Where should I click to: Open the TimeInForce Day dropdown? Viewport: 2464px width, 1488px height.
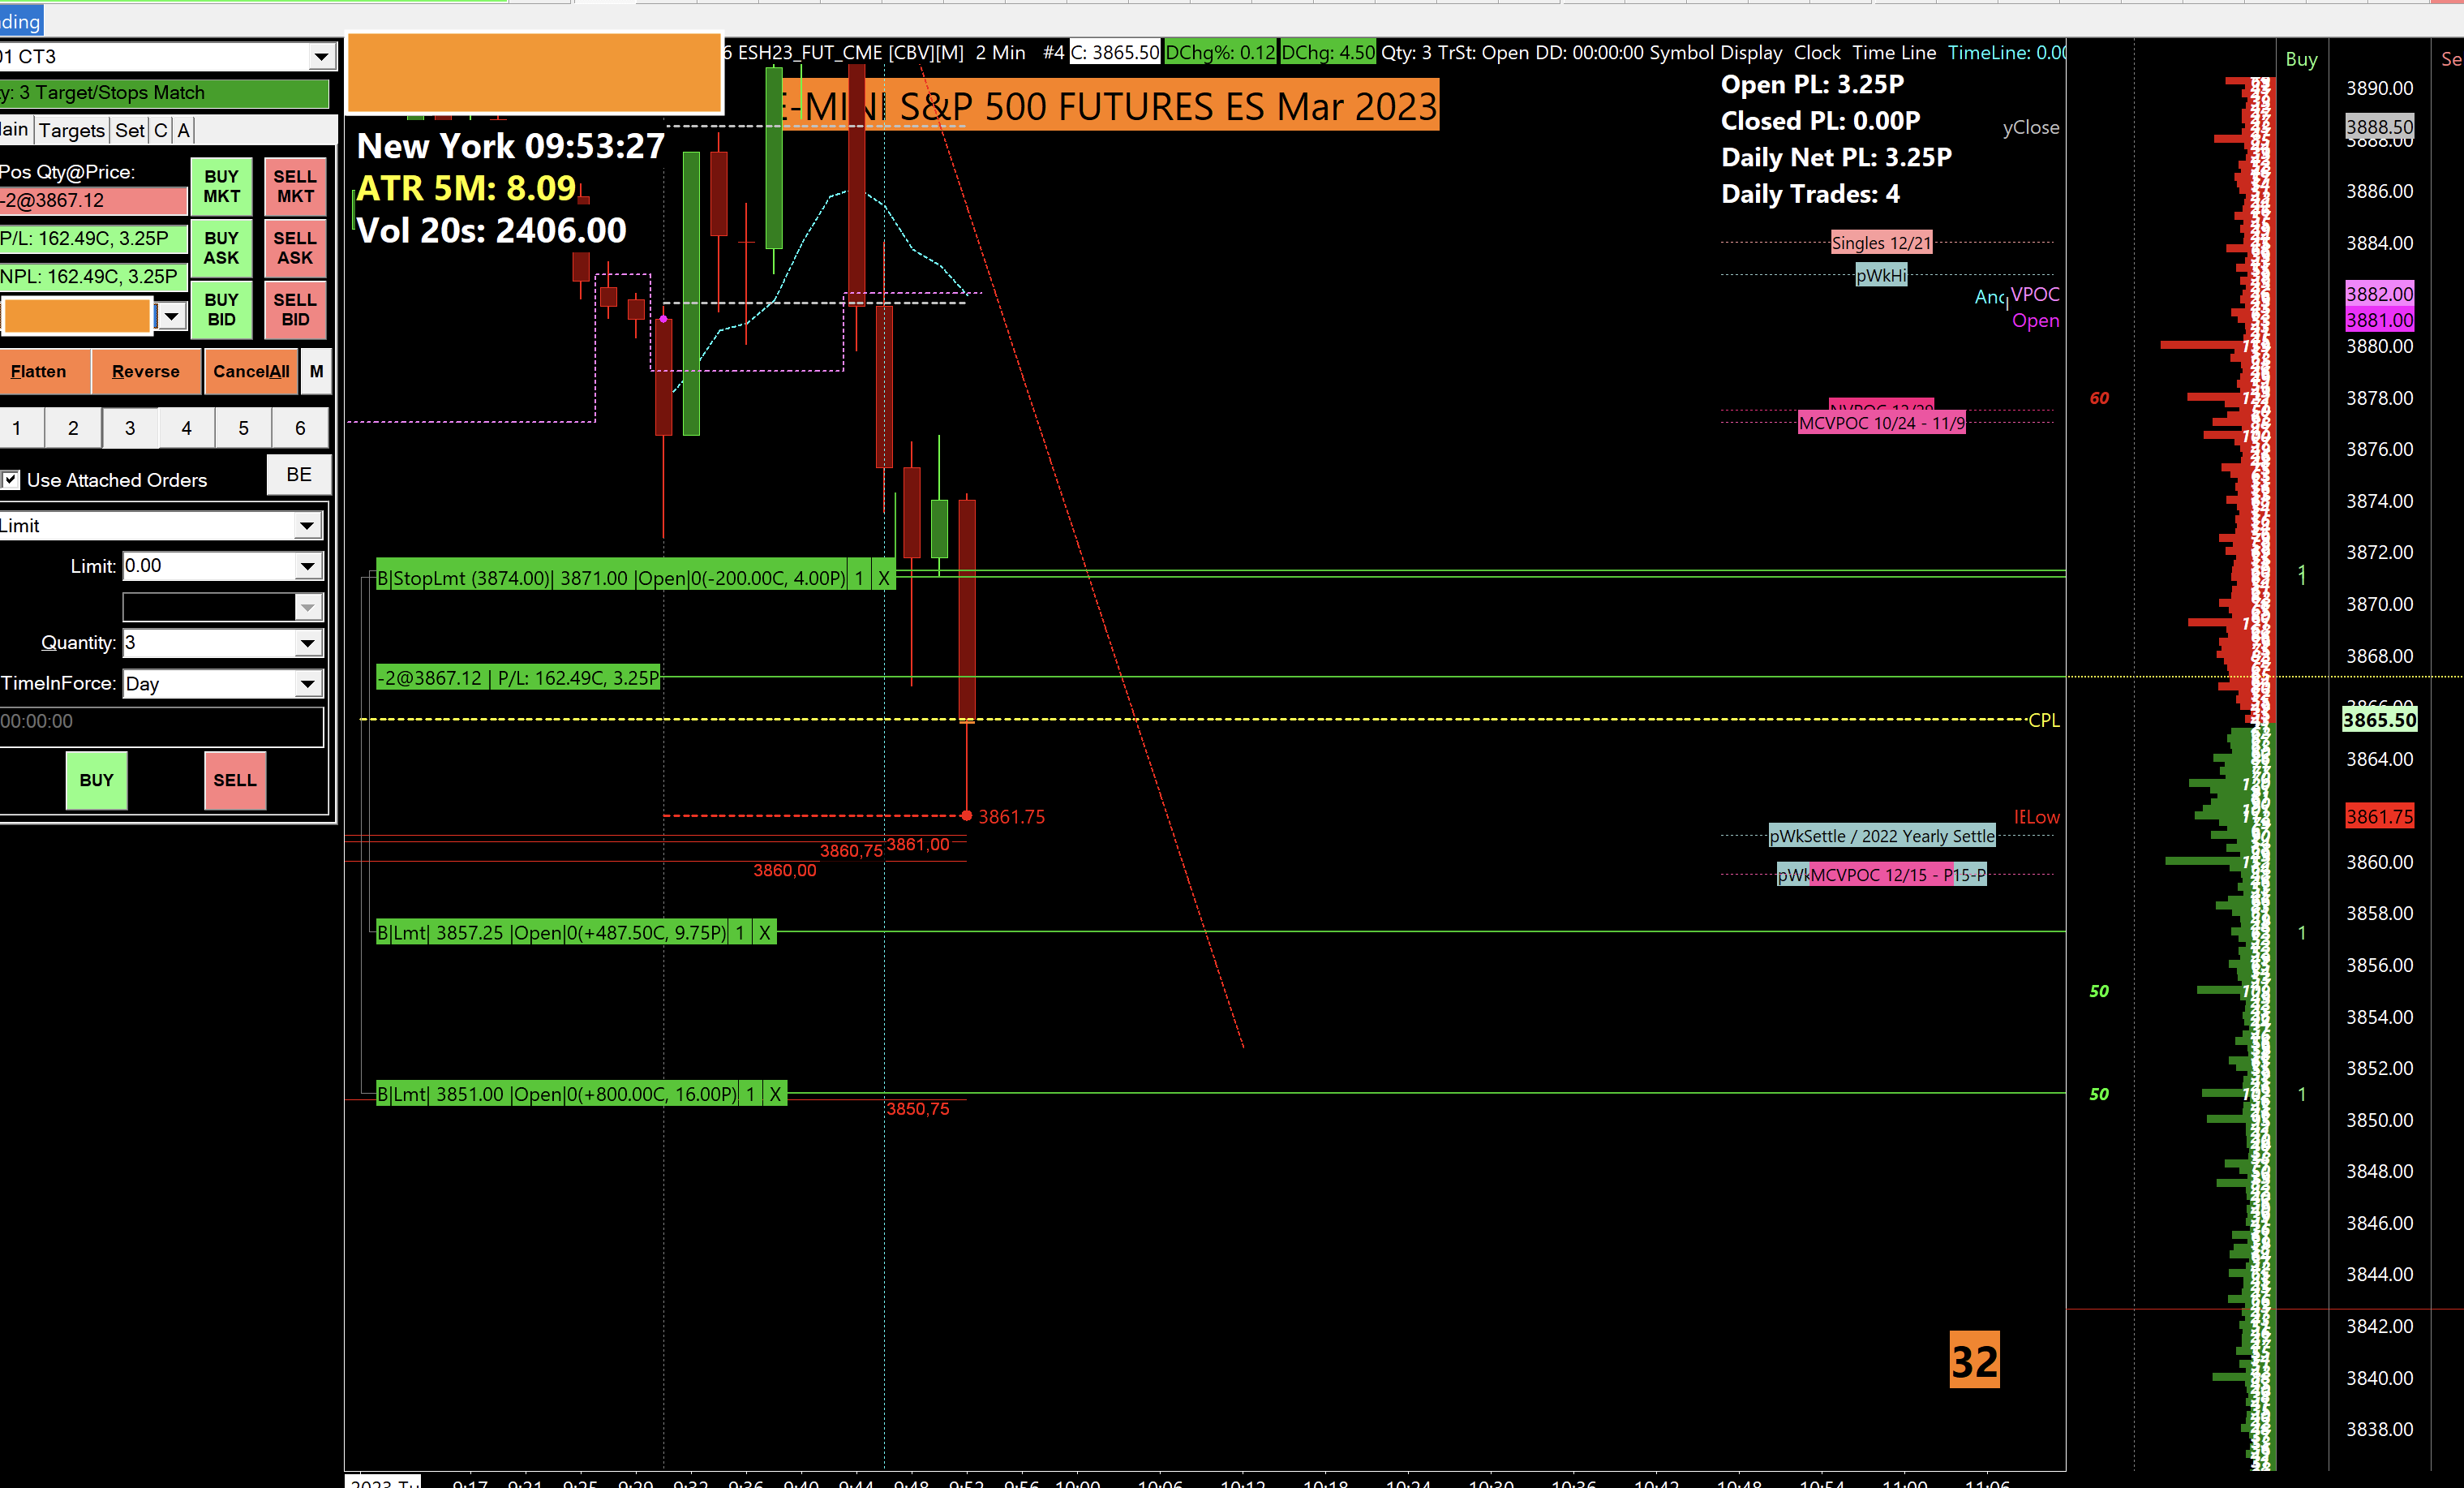coord(307,685)
